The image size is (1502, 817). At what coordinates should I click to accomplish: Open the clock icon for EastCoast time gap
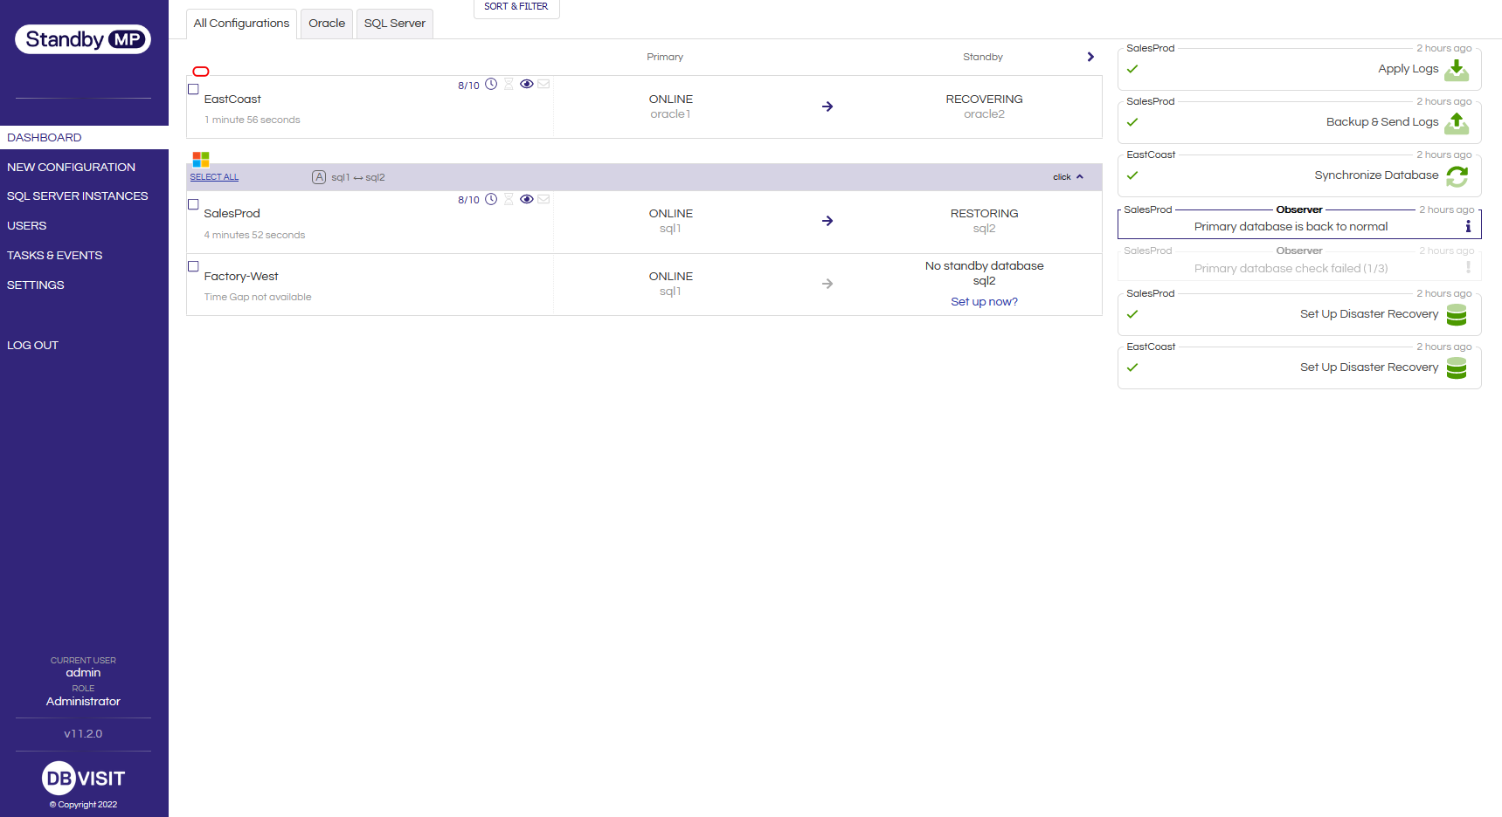tap(491, 84)
